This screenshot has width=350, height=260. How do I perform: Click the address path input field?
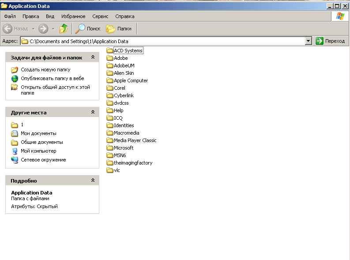coord(163,41)
